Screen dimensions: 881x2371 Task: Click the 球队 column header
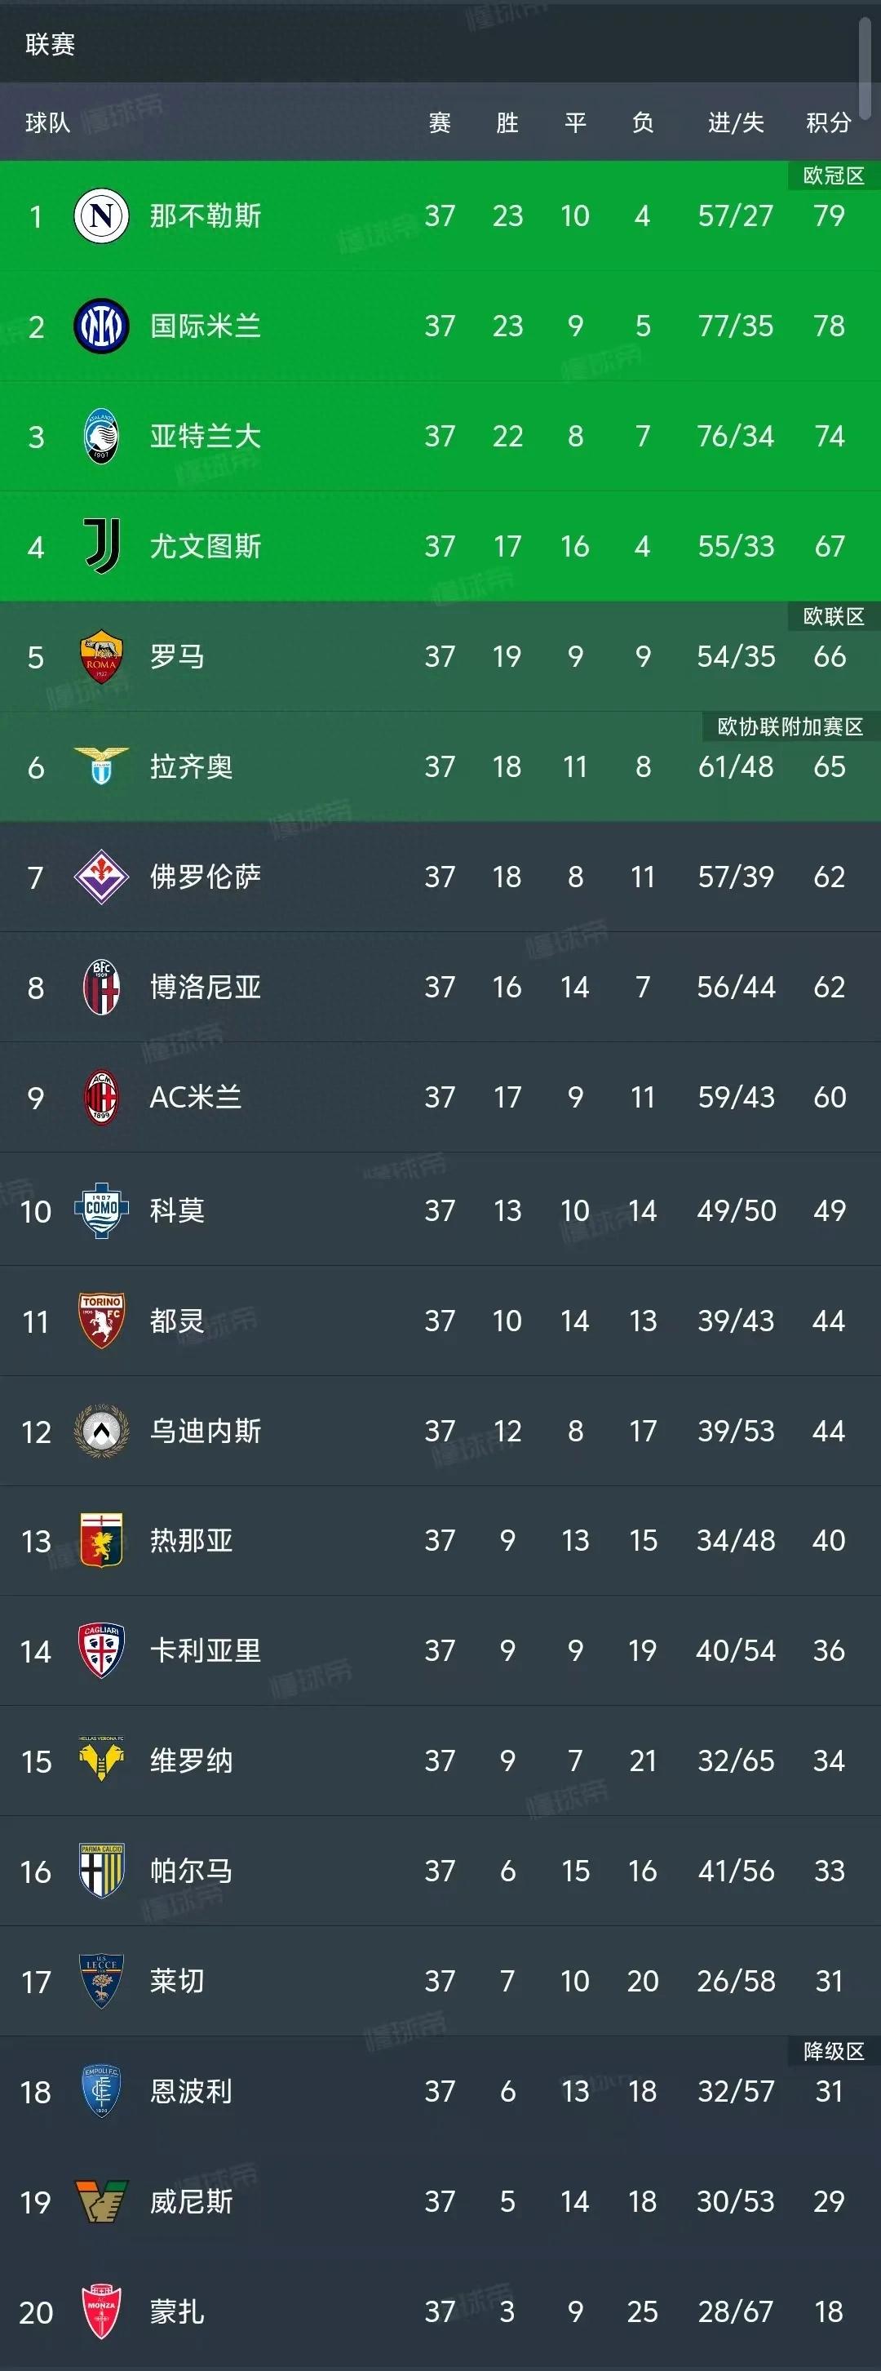(48, 122)
